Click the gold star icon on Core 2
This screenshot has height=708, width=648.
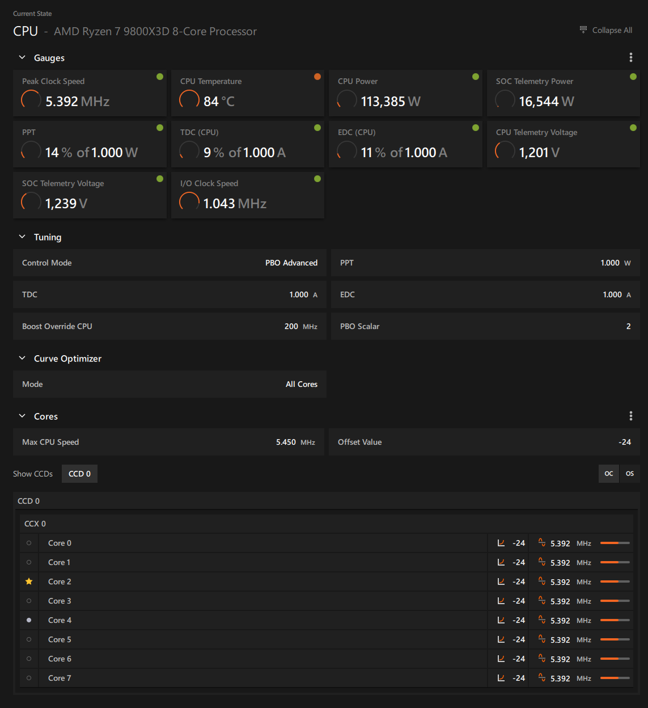click(29, 581)
